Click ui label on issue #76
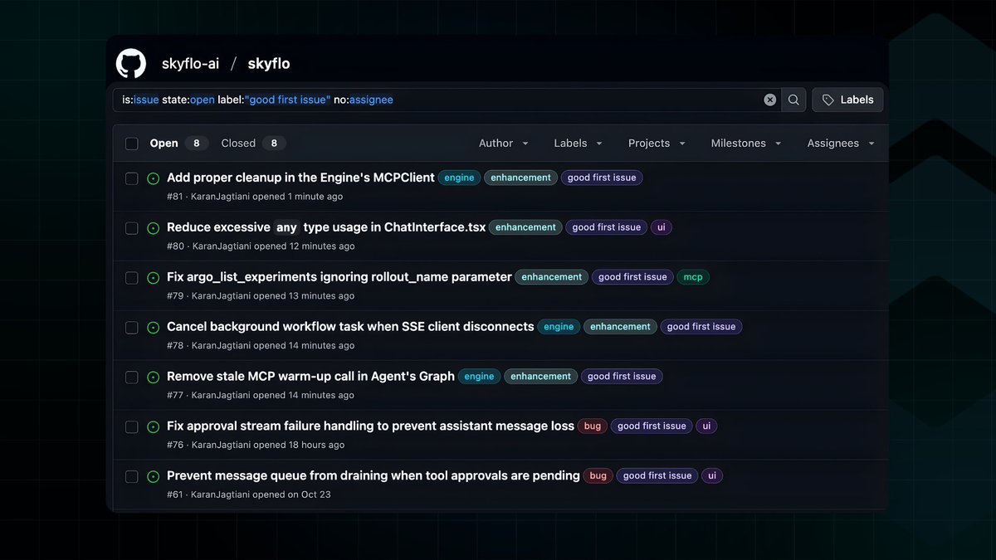 706,426
